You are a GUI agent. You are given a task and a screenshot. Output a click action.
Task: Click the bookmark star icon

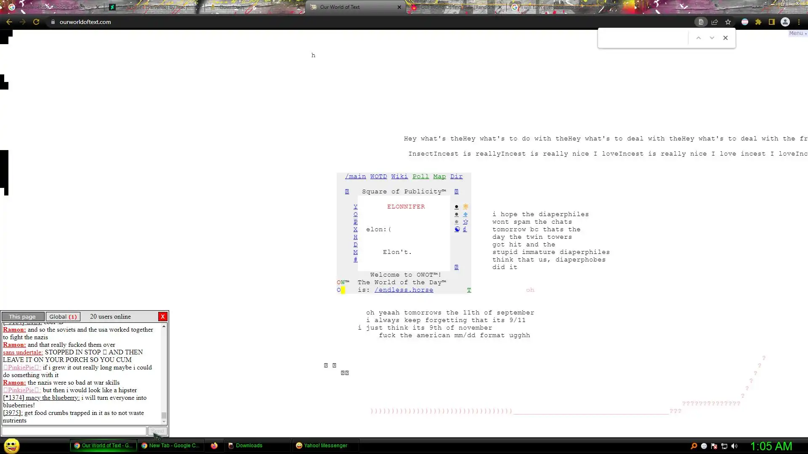(x=728, y=22)
